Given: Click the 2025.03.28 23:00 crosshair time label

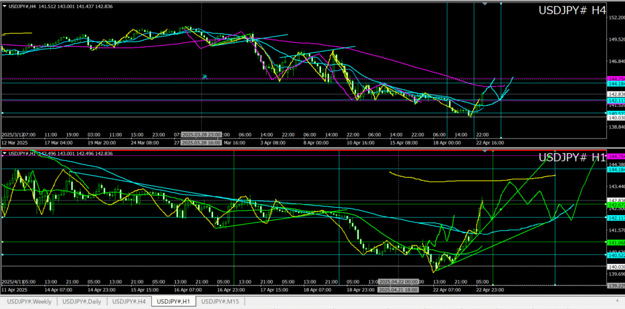Looking at the screenshot, I should coord(201,134).
